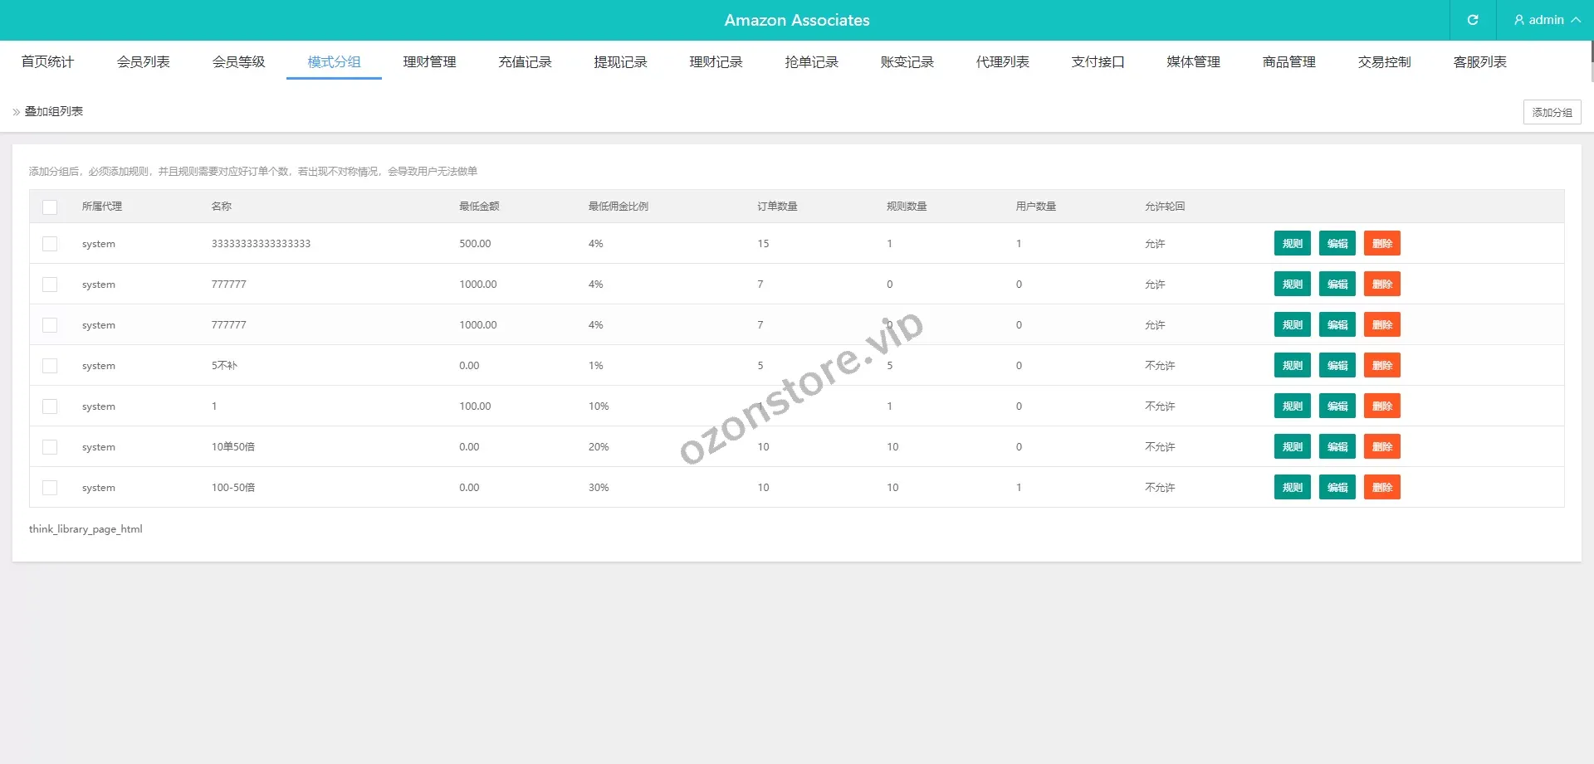Click 删除 on the 500.00 minimum row
This screenshot has height=764, width=1594.
coord(1381,244)
